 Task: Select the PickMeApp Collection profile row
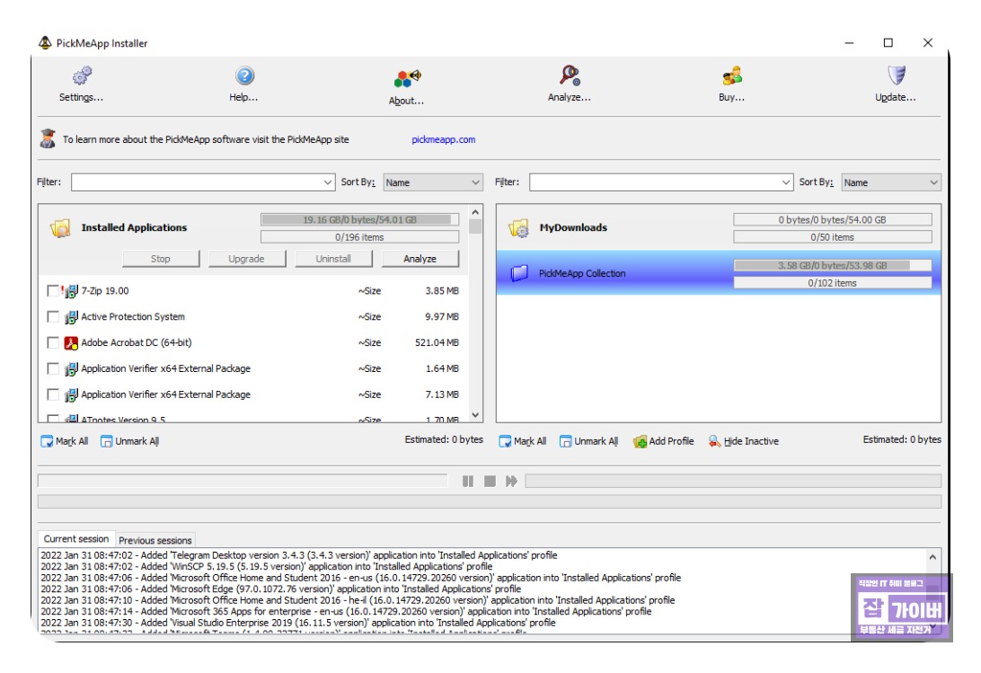pos(719,273)
